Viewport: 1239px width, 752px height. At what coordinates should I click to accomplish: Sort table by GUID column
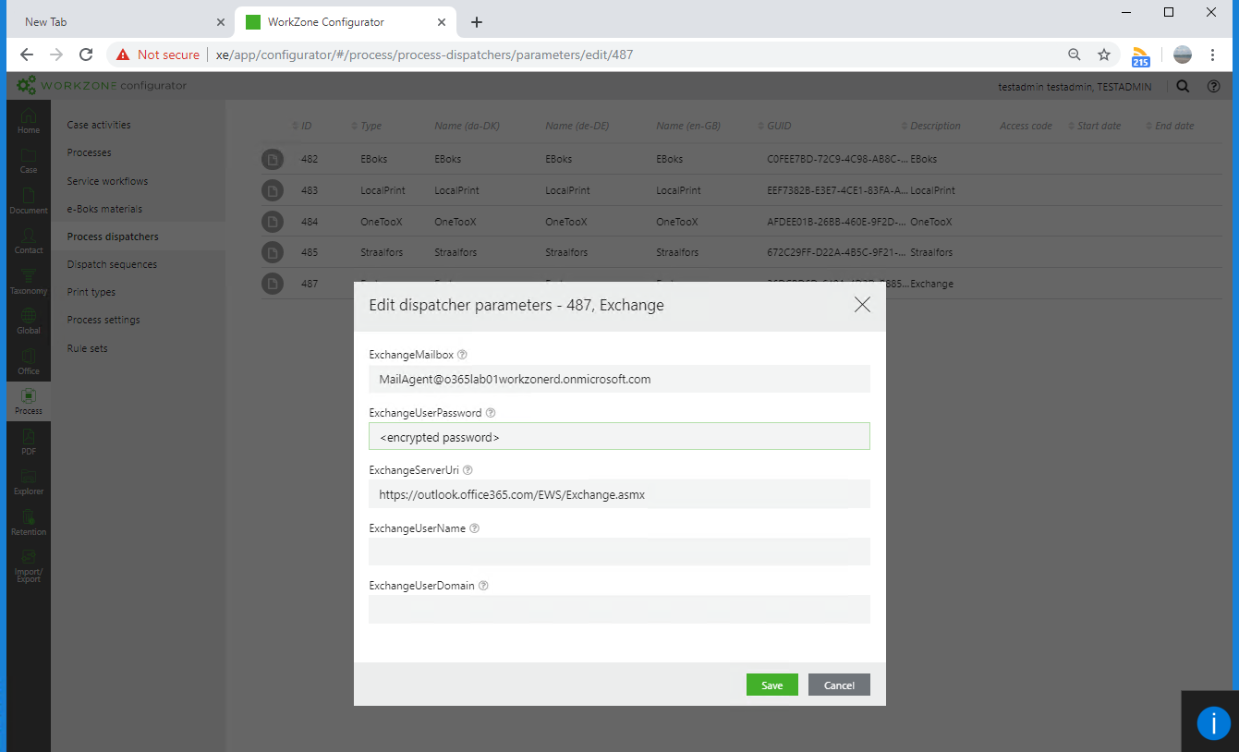(x=774, y=126)
